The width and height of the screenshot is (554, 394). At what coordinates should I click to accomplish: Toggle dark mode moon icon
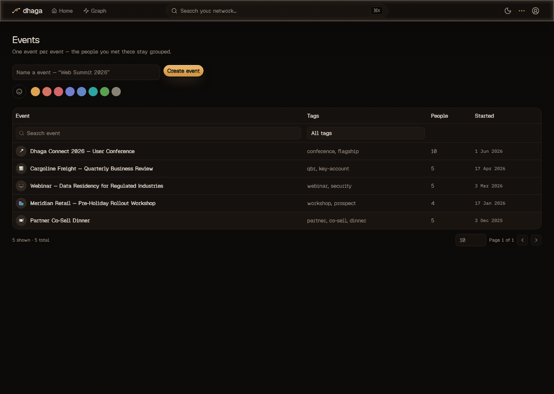508,11
